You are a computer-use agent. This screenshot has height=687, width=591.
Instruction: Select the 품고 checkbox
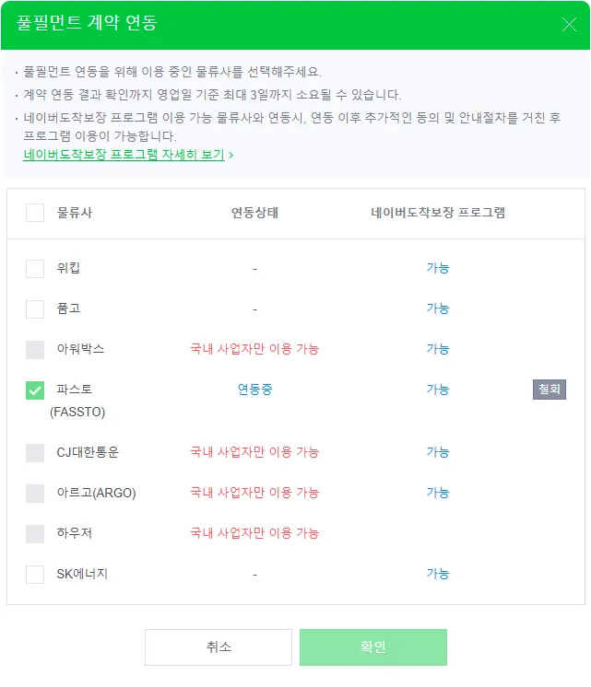click(35, 309)
